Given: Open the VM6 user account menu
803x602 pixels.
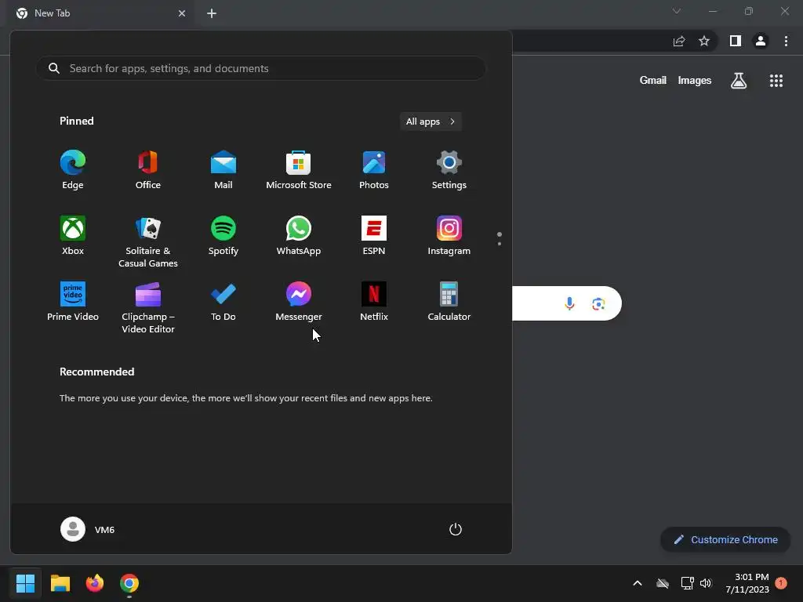Looking at the screenshot, I should click(x=88, y=529).
